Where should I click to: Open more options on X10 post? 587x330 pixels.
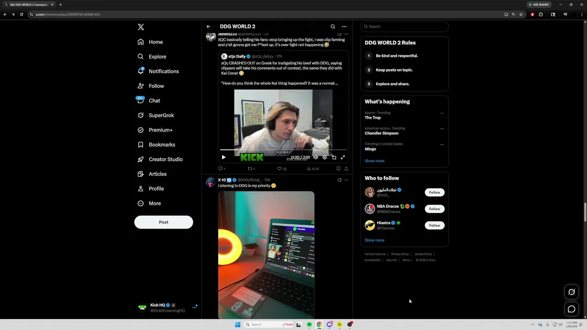tap(346, 180)
